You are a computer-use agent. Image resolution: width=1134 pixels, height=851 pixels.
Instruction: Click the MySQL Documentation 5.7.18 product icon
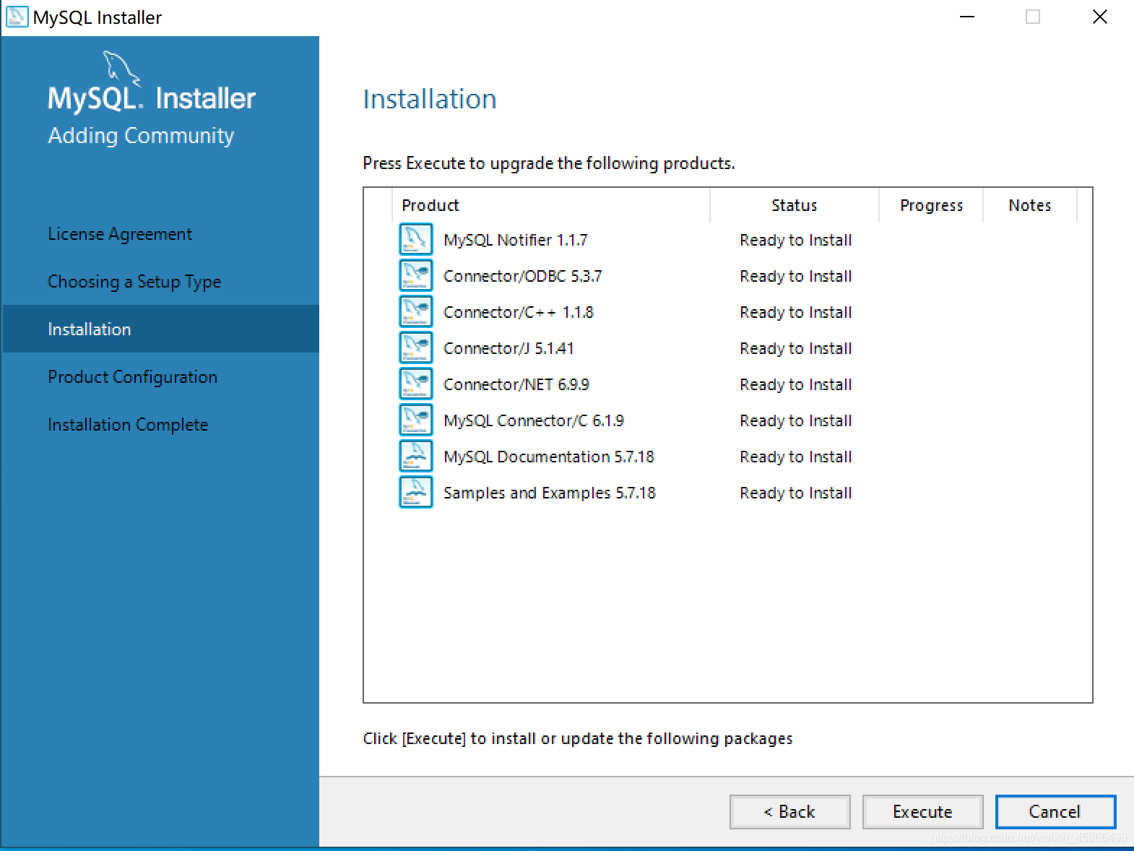click(416, 456)
